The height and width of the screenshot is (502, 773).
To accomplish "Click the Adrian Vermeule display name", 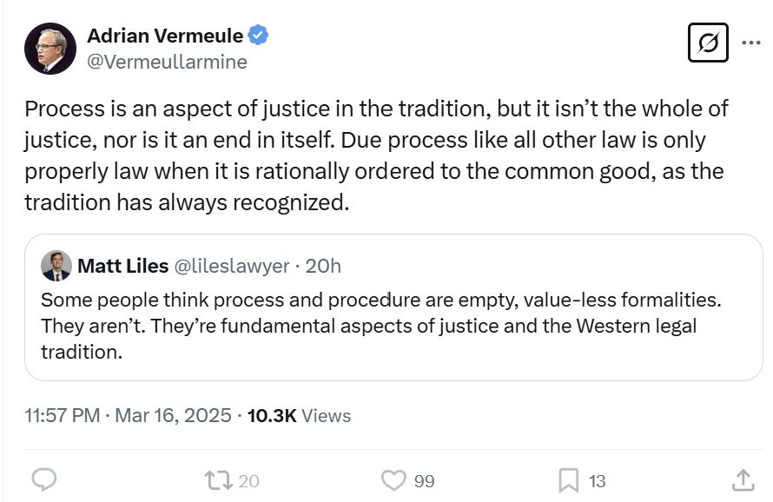I will coord(165,36).
